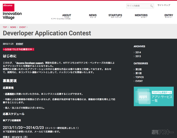The image size is (177, 138).
Task: Click the 応募スケジュール heading
Action: pos(14,114)
